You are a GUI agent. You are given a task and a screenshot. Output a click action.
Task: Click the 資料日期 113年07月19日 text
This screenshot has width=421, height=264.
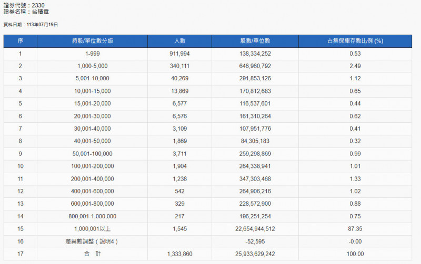31,25
